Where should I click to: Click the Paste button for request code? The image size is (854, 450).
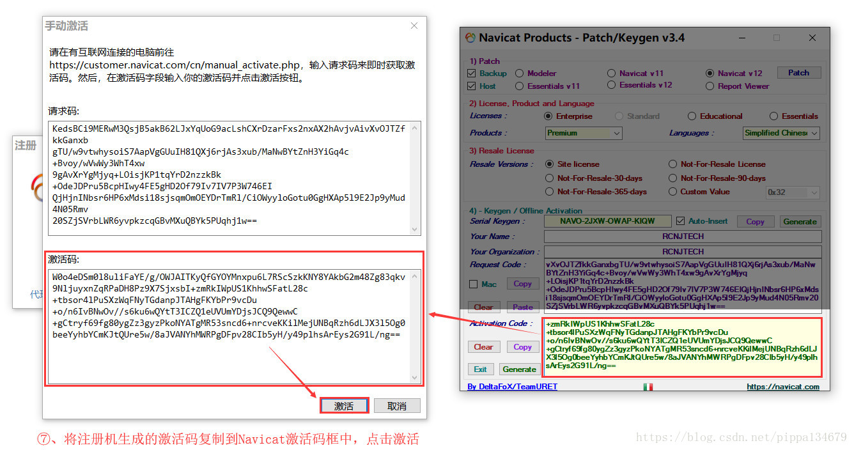click(x=522, y=307)
